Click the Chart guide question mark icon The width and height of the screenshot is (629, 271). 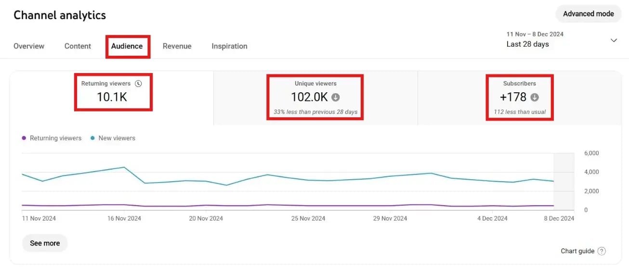pyautogui.click(x=602, y=251)
